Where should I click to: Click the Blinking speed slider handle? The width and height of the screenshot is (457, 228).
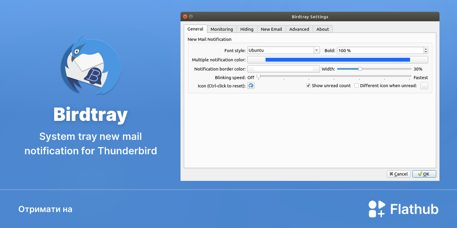(x=259, y=76)
